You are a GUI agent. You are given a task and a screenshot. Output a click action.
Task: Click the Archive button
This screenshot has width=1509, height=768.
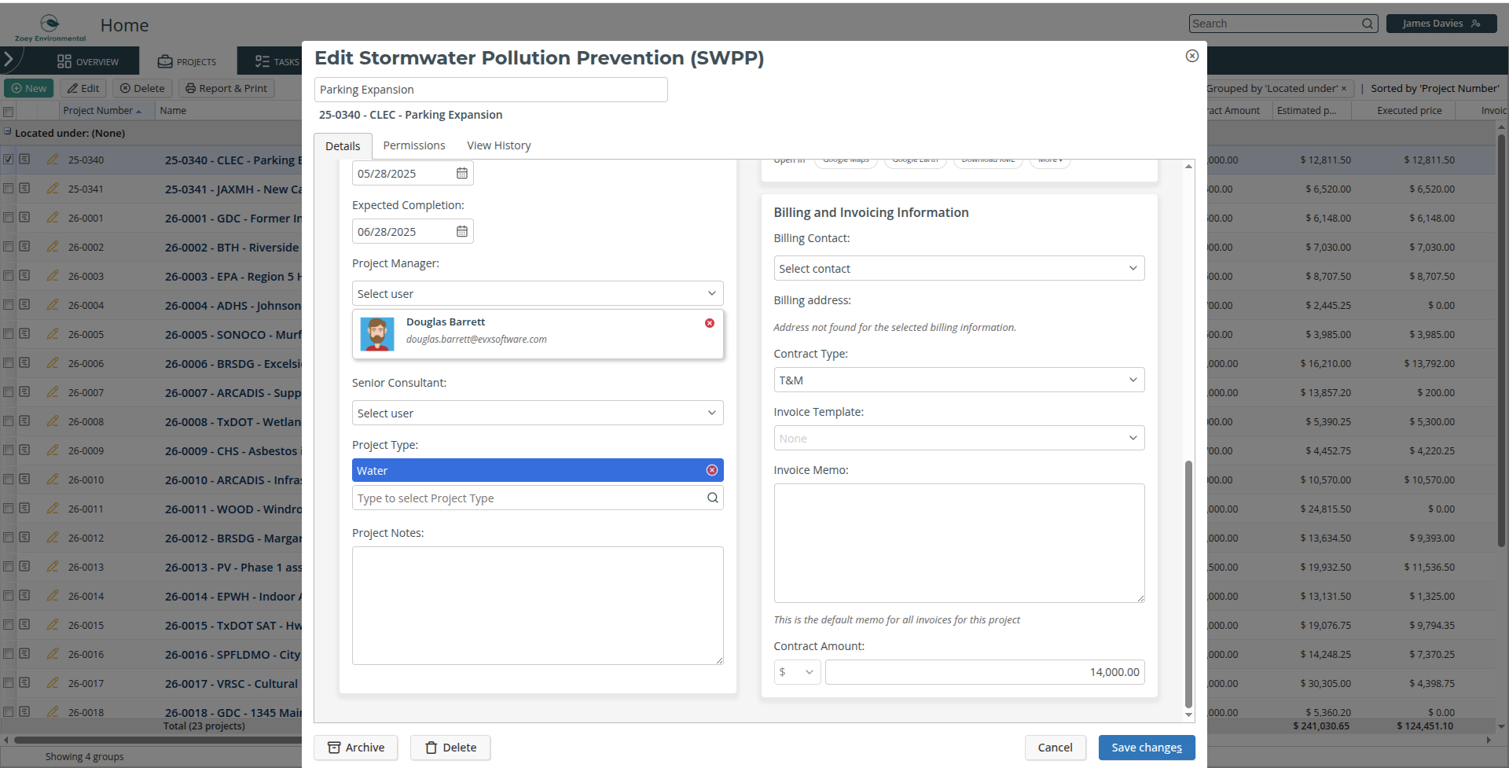[356, 748]
